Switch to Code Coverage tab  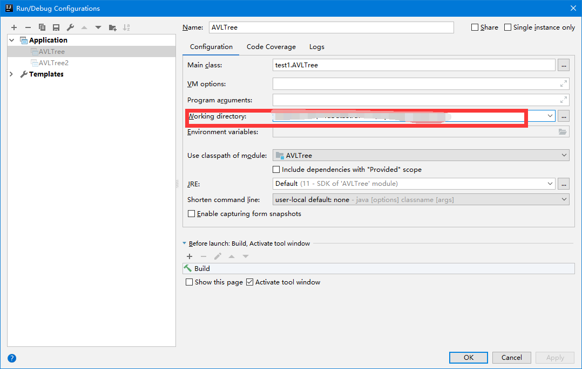[x=271, y=47]
